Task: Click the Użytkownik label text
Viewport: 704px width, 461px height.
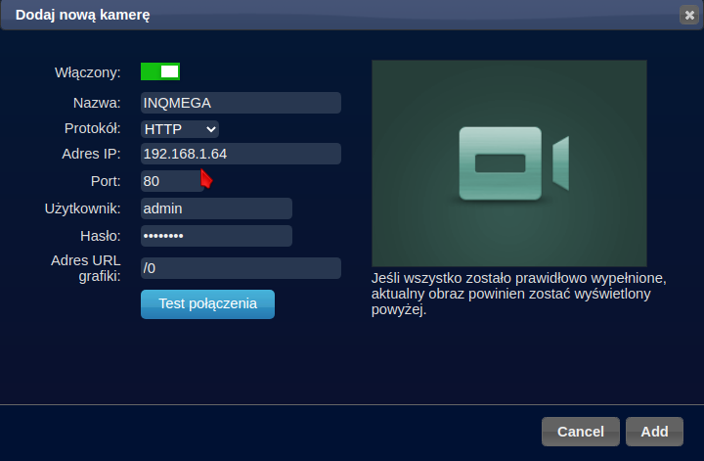Action: click(x=82, y=208)
